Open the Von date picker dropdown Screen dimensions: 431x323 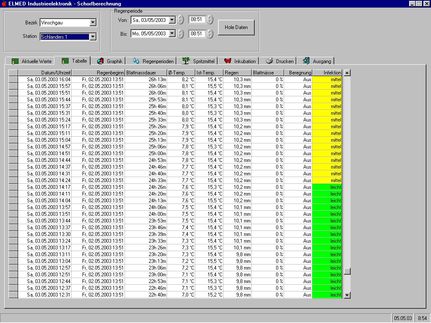[x=172, y=20]
